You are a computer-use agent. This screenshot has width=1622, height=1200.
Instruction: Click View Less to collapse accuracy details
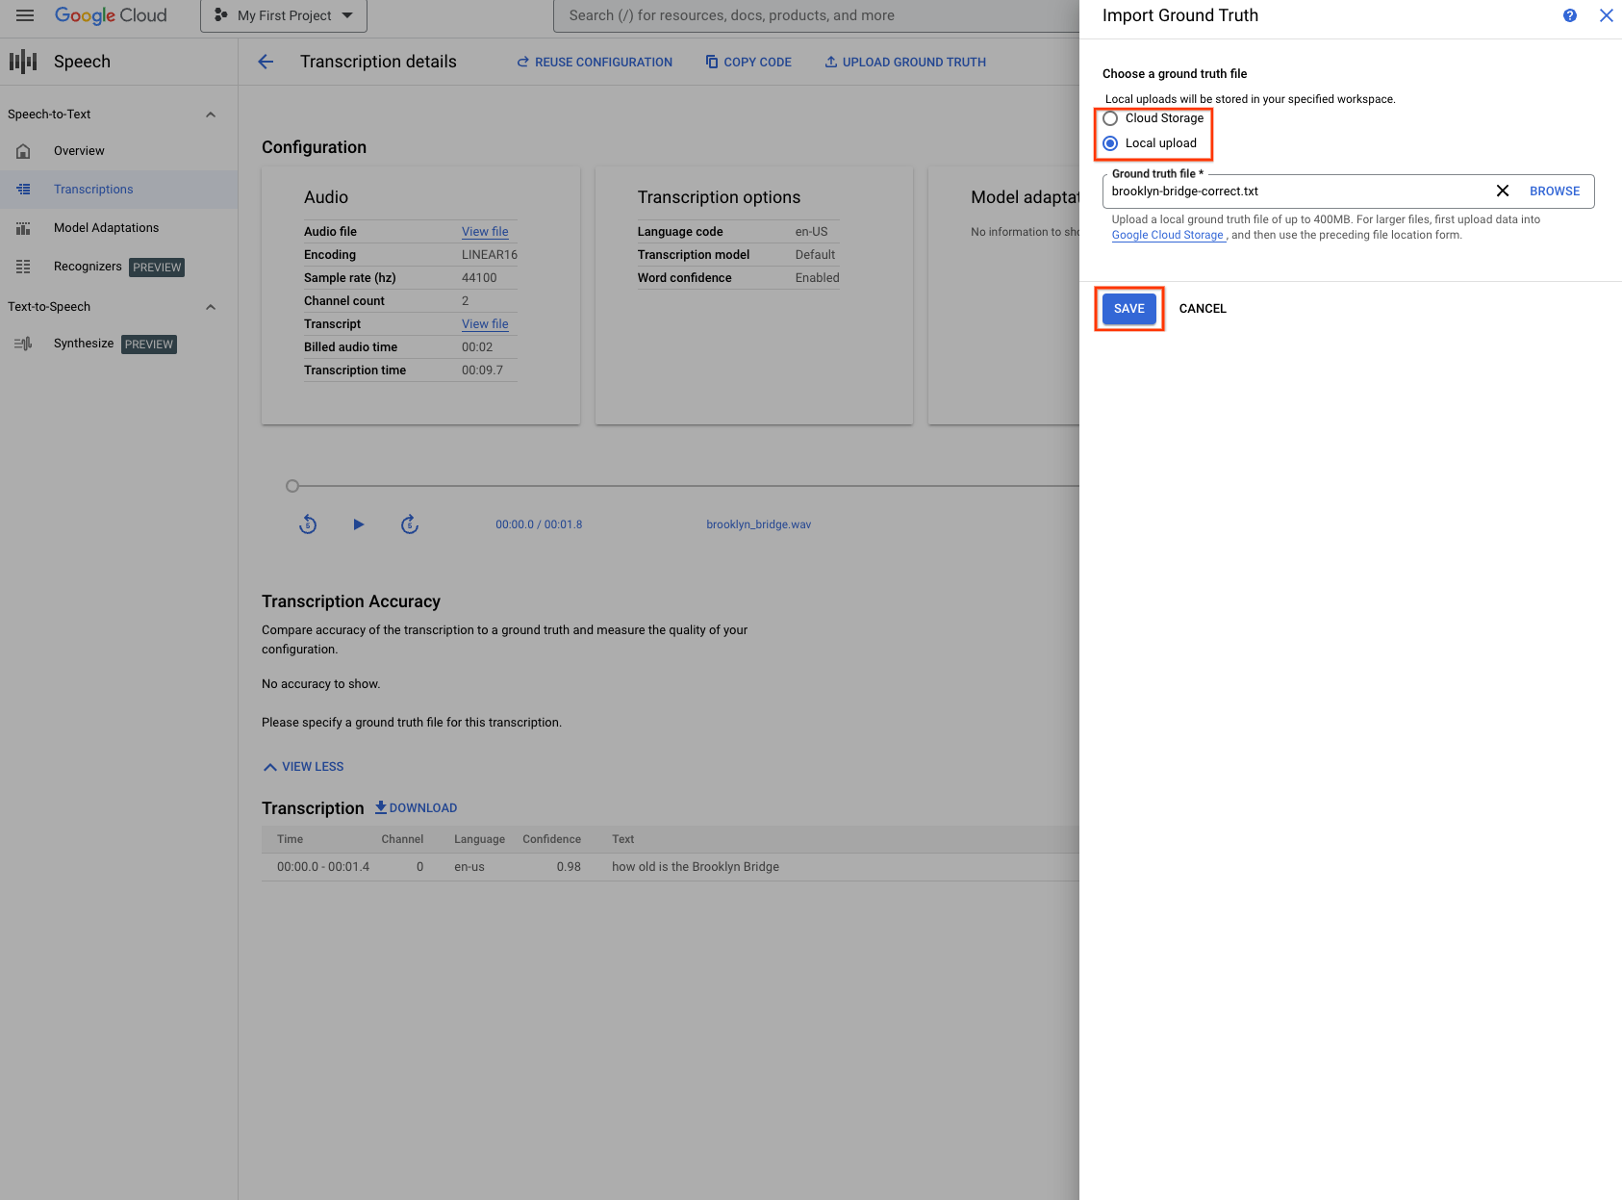303,766
